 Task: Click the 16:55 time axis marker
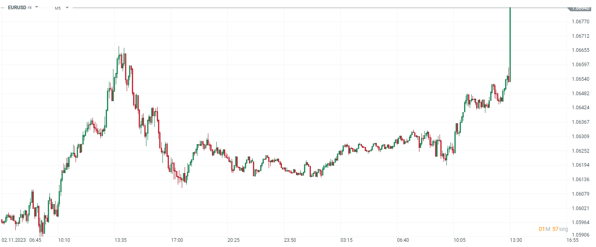coord(573,240)
